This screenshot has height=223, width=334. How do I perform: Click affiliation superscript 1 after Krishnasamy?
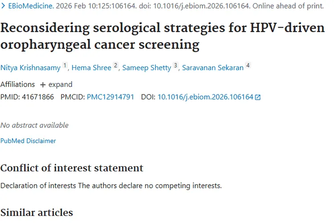pos(65,66)
